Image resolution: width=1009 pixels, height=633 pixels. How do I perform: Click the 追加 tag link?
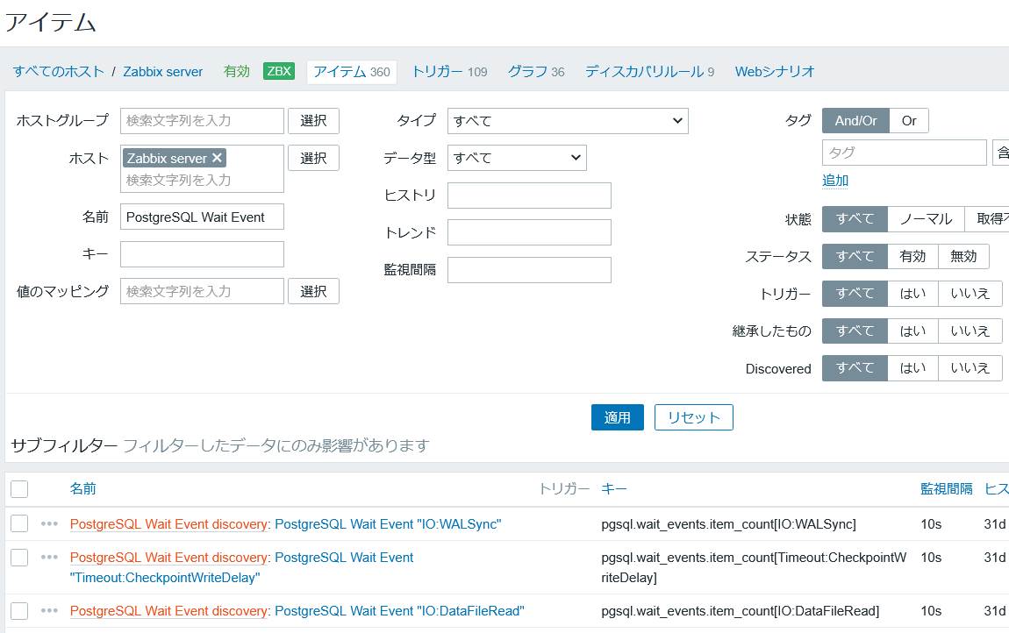point(835,181)
